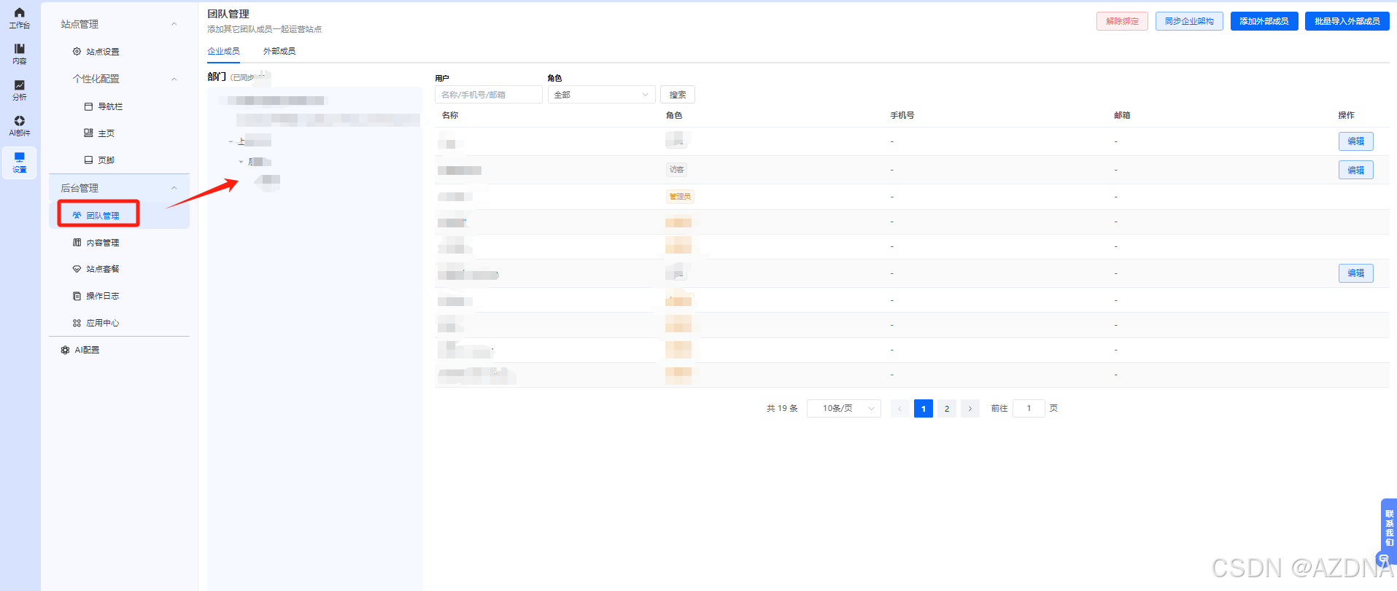The width and height of the screenshot is (1397, 591).
Task: Open 站点套餐 via its diamond icon
Action: coord(77,269)
